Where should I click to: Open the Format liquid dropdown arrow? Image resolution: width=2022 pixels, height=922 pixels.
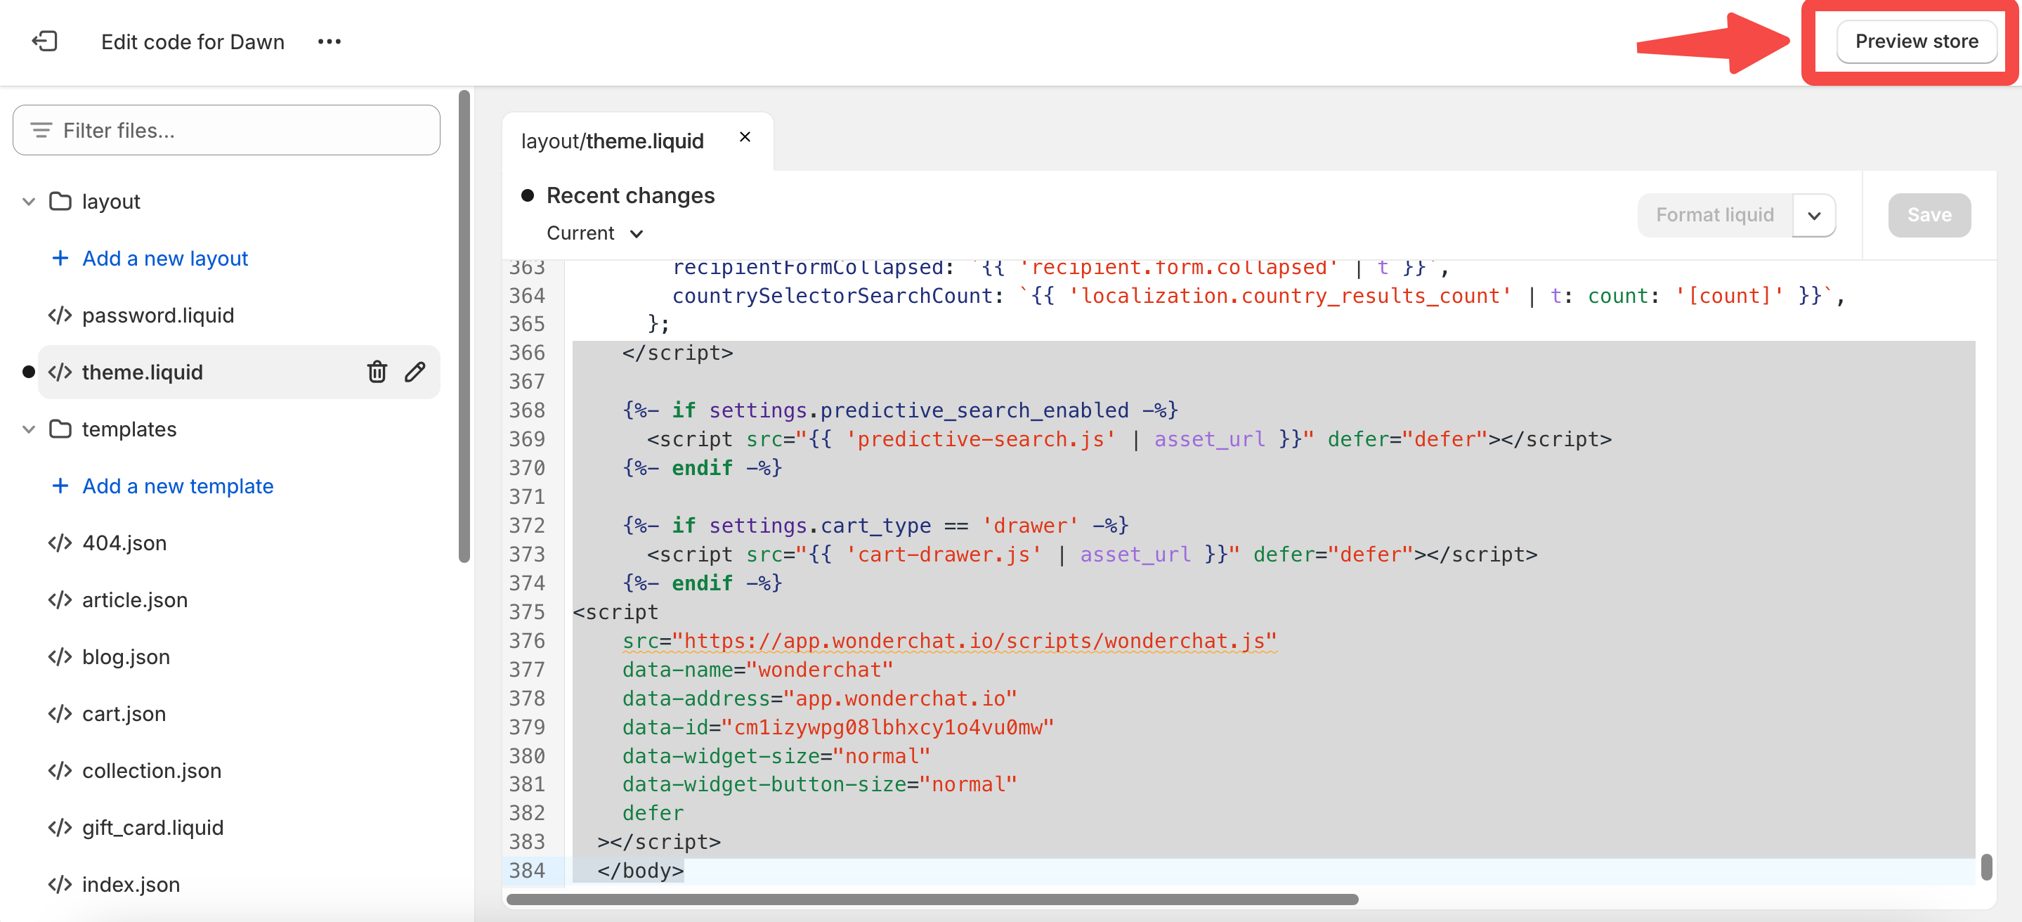pos(1813,215)
